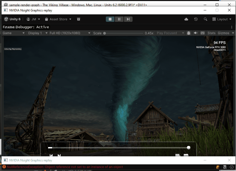Click the Asset Store bag icon
The width and height of the screenshot is (236, 171).
coord(47,19)
